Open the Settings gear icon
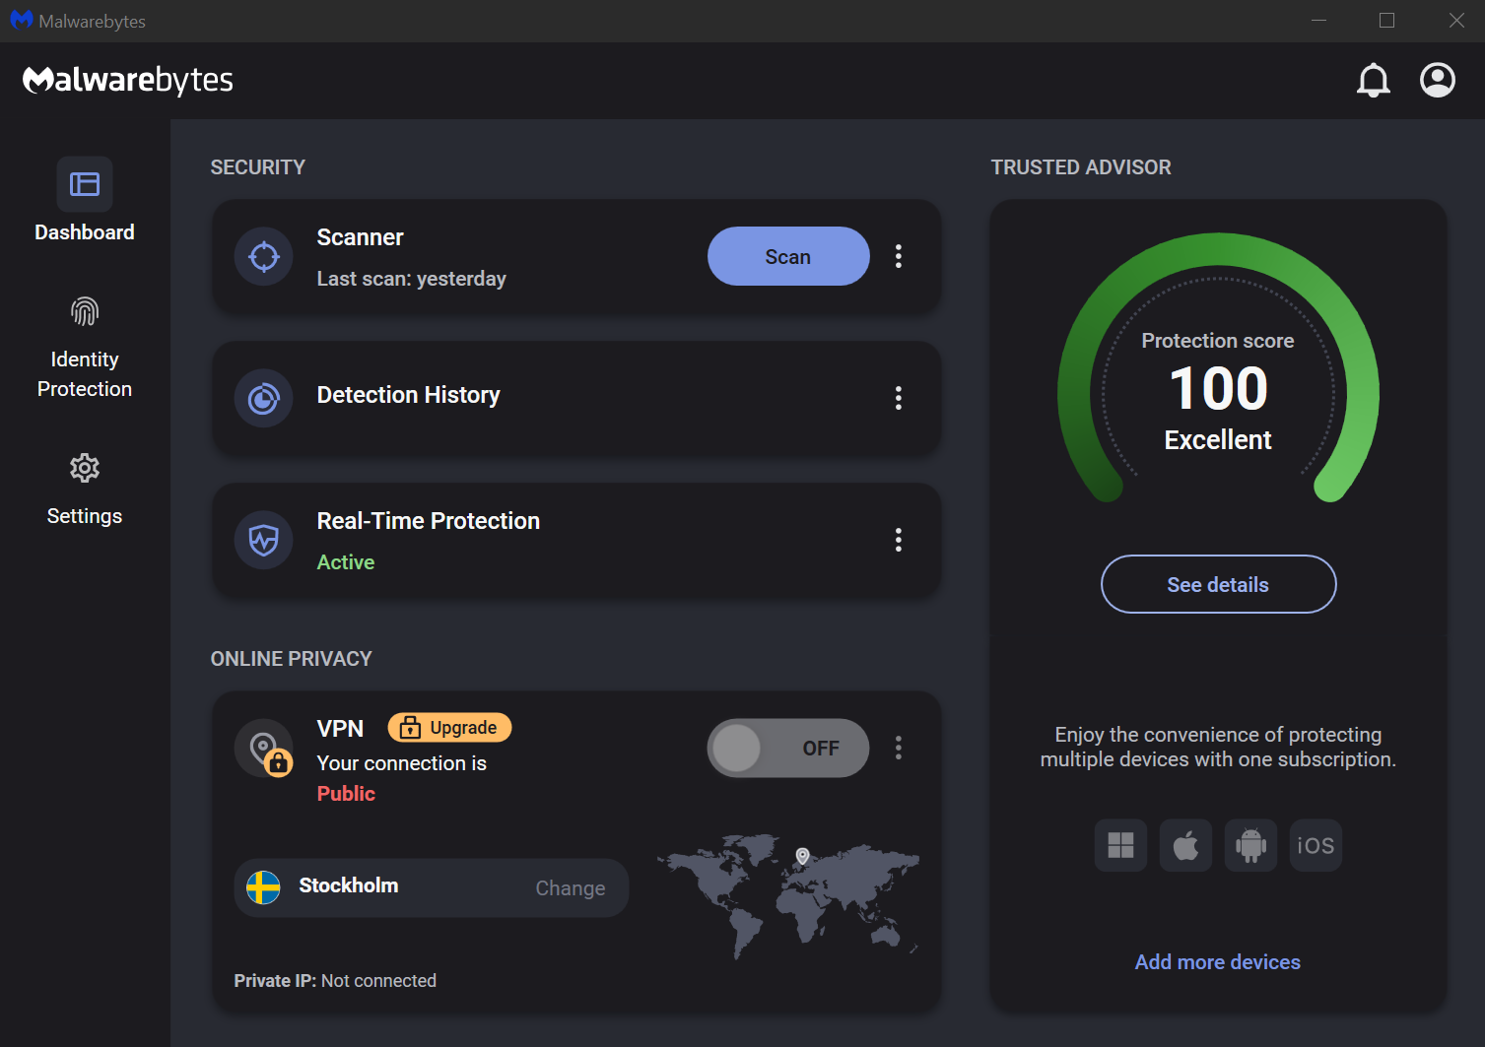 point(85,468)
